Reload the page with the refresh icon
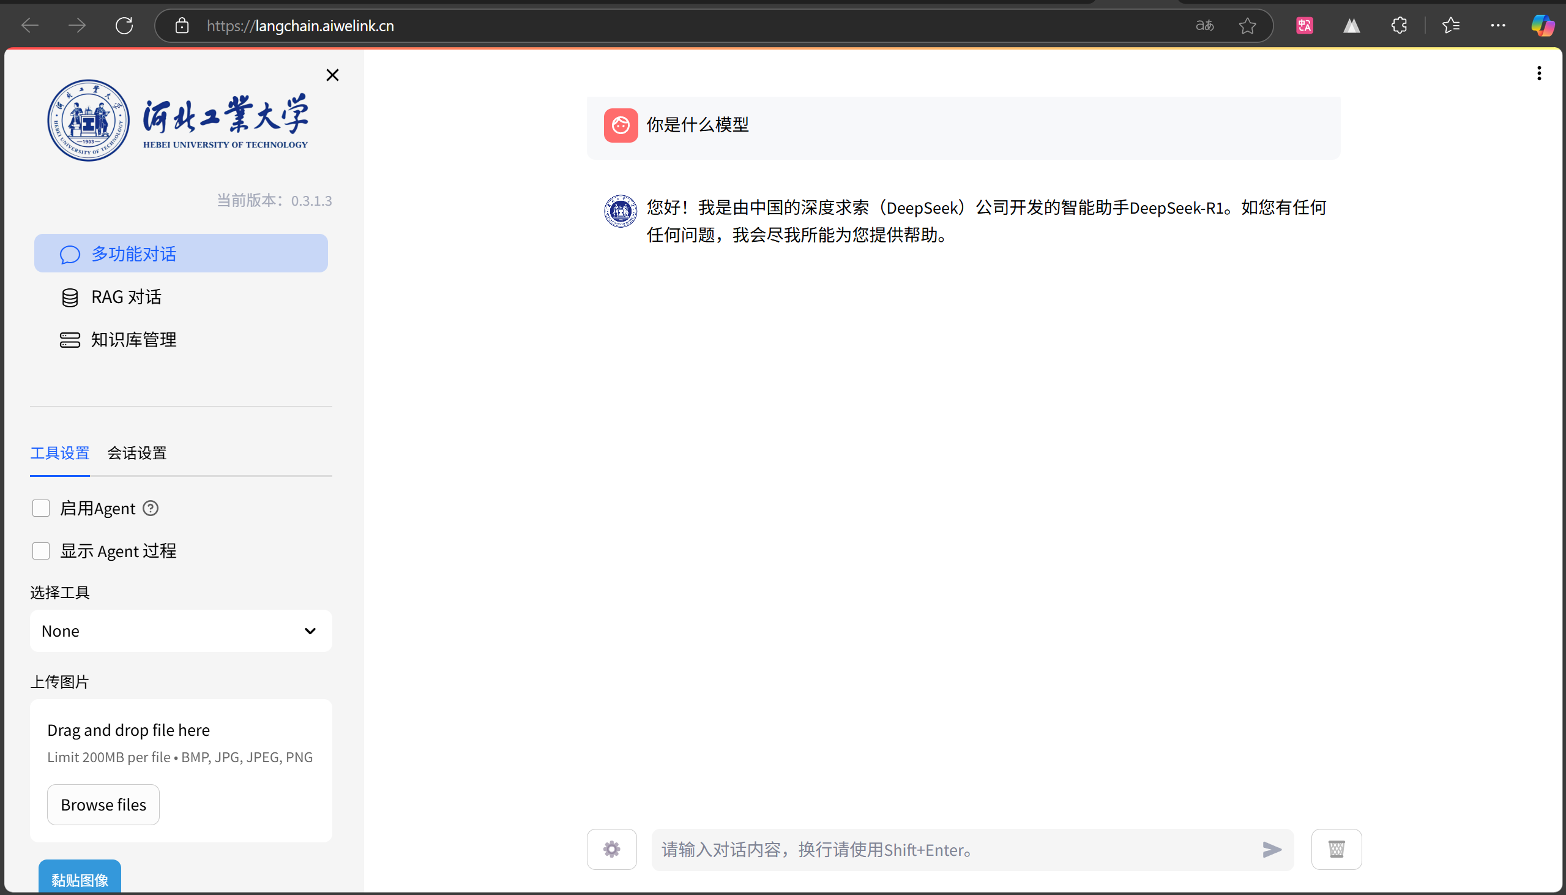Viewport: 1566px width, 895px height. point(124,25)
